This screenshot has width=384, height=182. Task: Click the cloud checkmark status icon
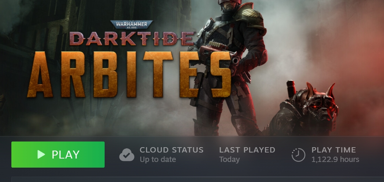click(x=127, y=155)
